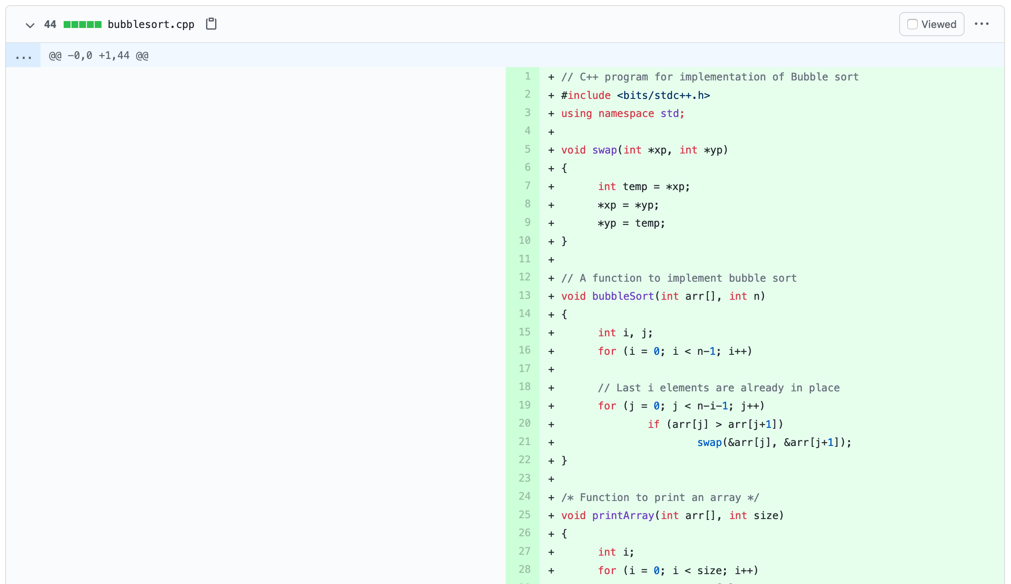Click line number 21 with swap call
This screenshot has height=584, width=1011.
pos(524,442)
